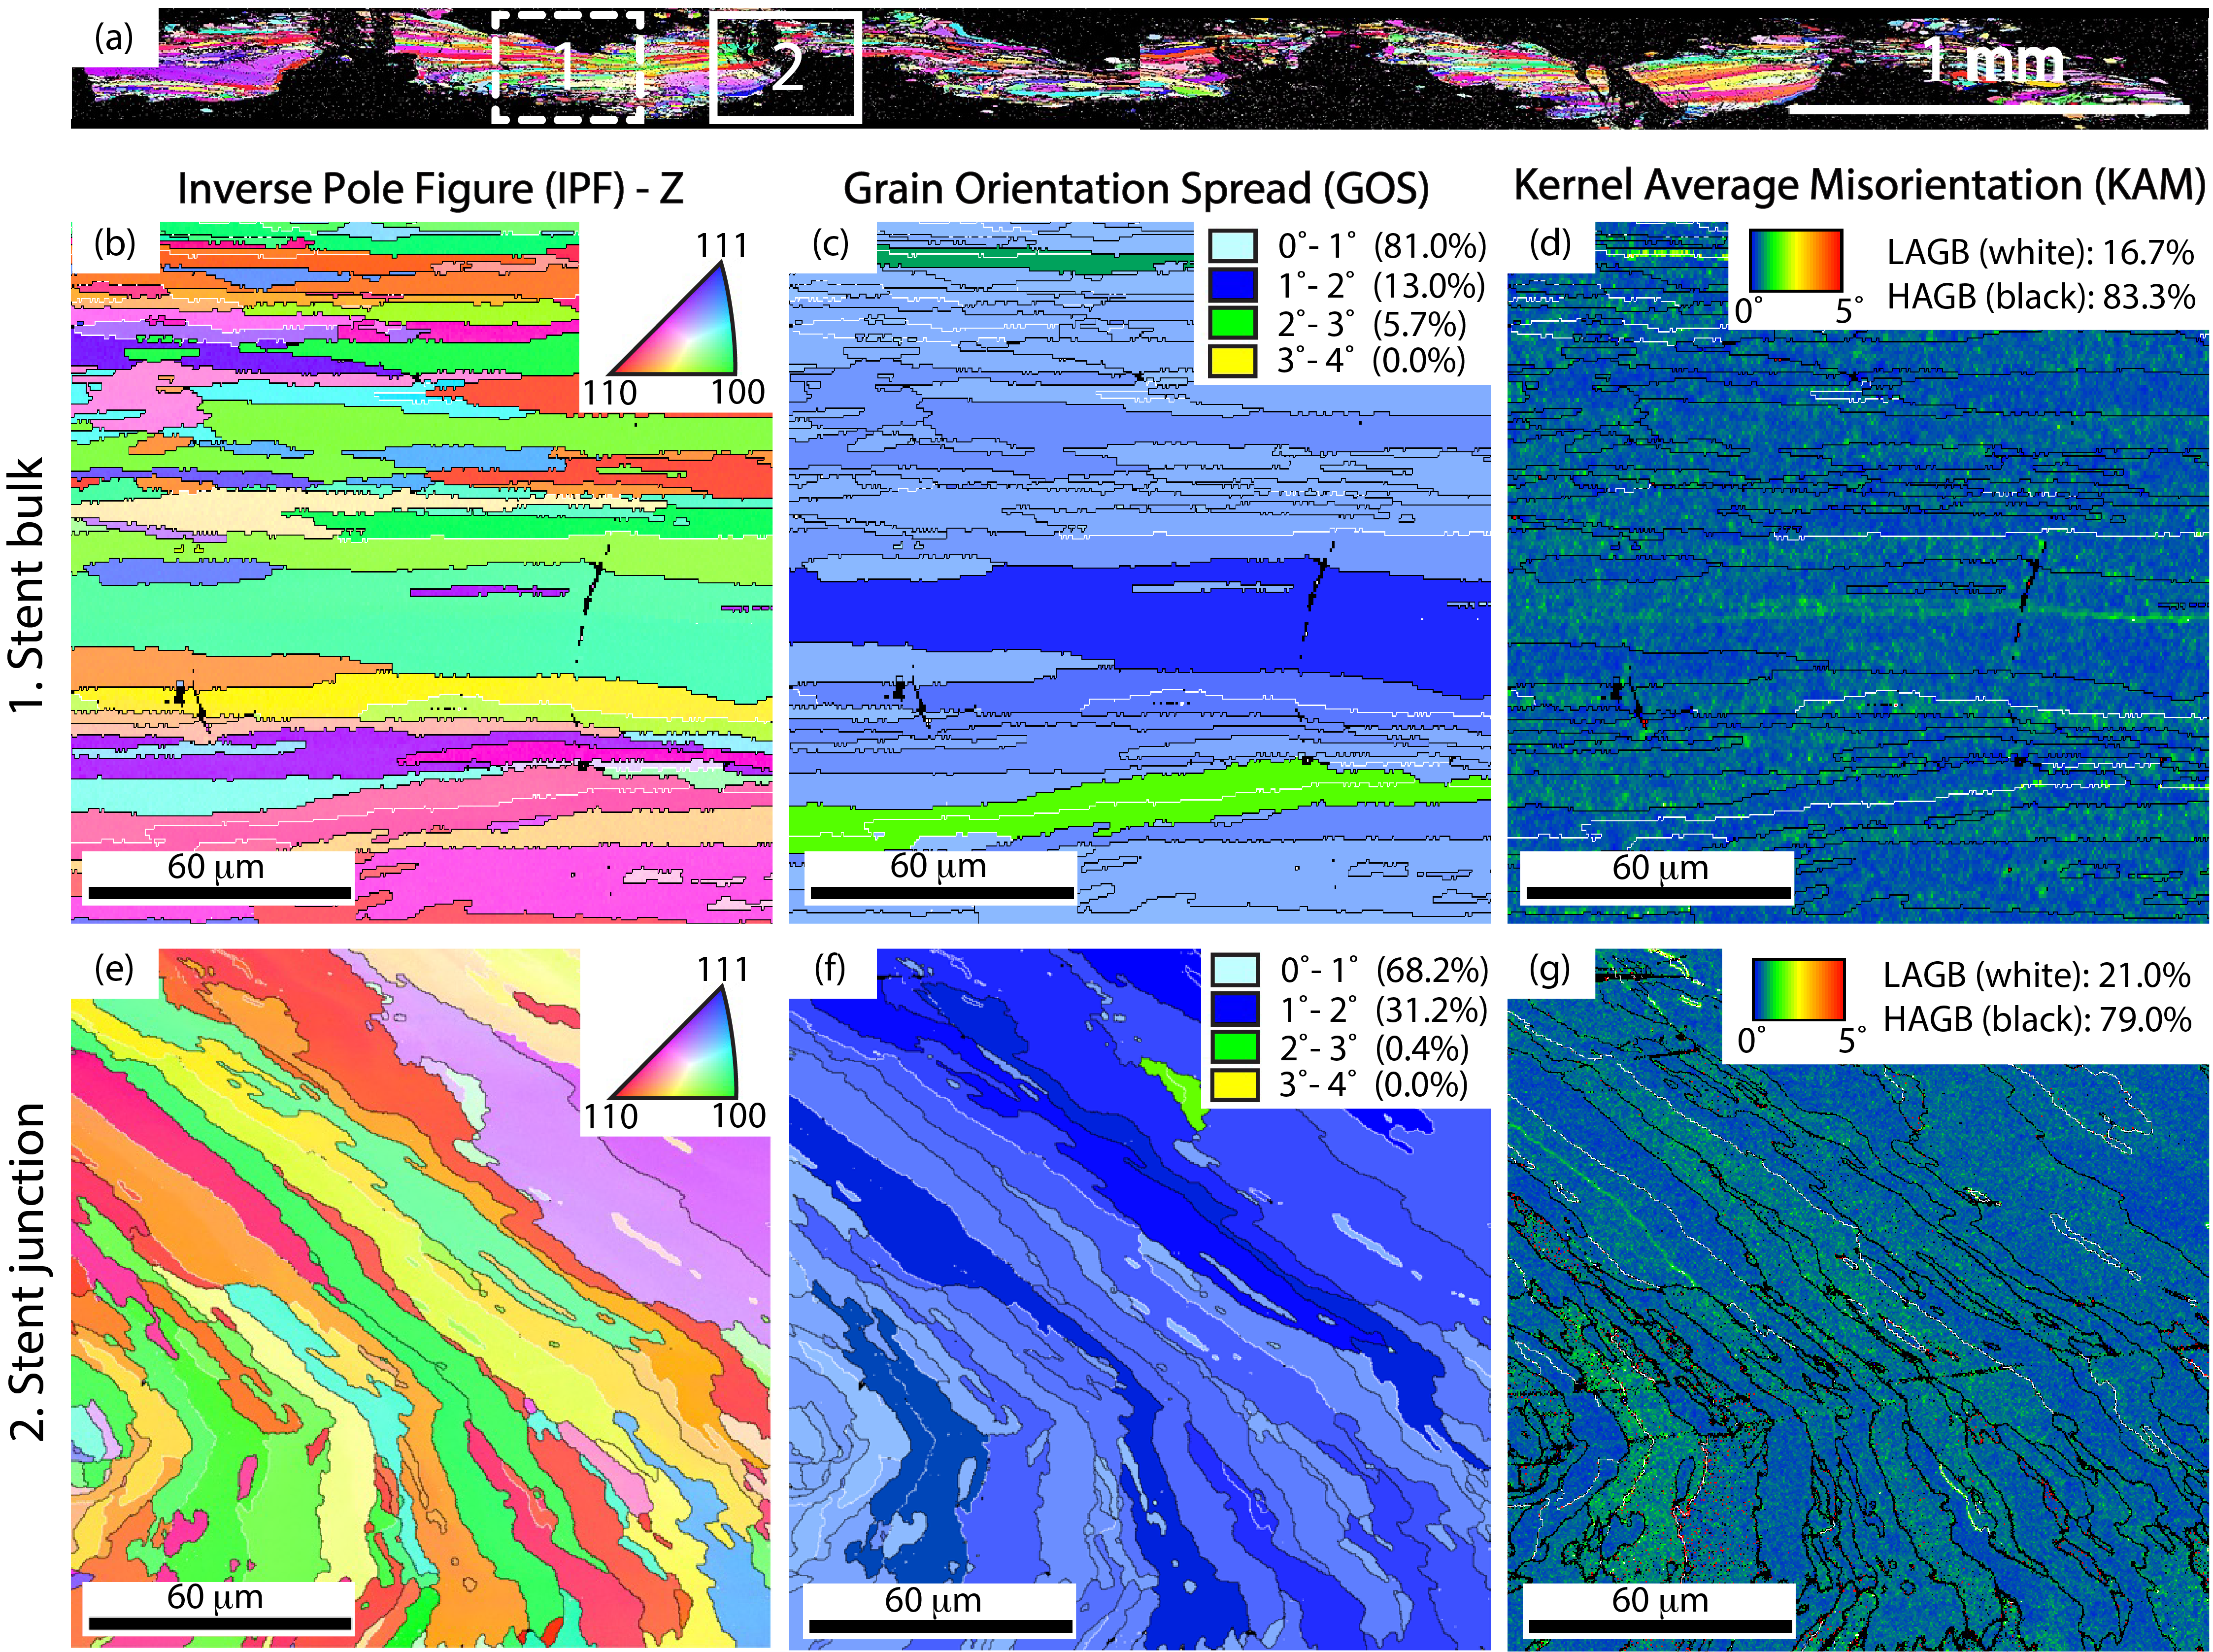This screenshot has width=2213, height=1652.
Task: Click the dashed region 1 box
Action: 567,67
